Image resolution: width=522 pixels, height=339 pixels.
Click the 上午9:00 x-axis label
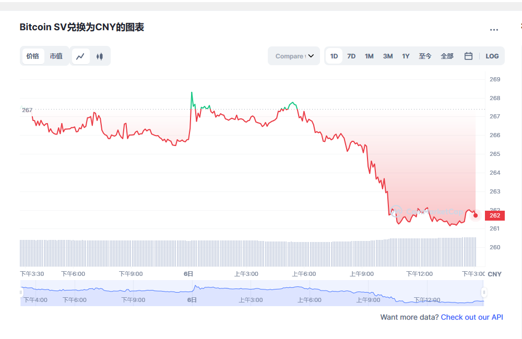click(x=362, y=274)
